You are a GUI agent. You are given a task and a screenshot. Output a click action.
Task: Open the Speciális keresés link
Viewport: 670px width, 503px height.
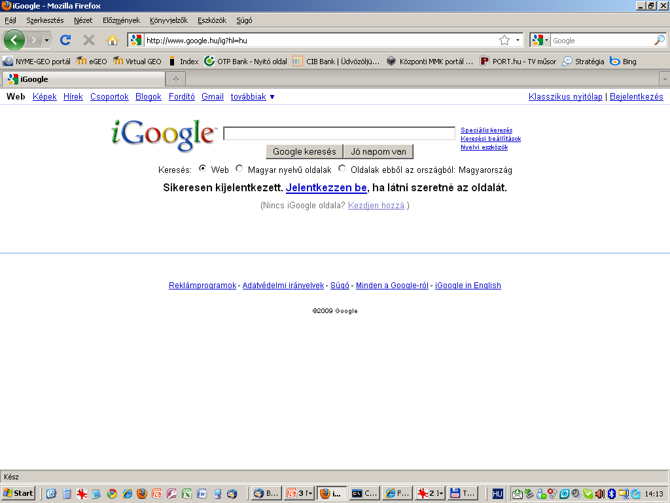pyautogui.click(x=487, y=130)
